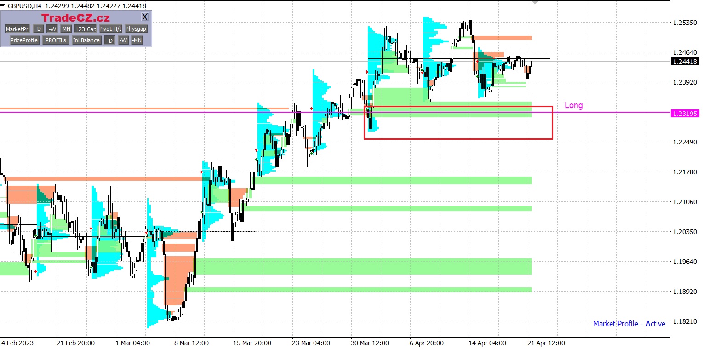Click the current price 1.24418 tag
Viewport: 703px width, 349px height.
tap(685, 62)
